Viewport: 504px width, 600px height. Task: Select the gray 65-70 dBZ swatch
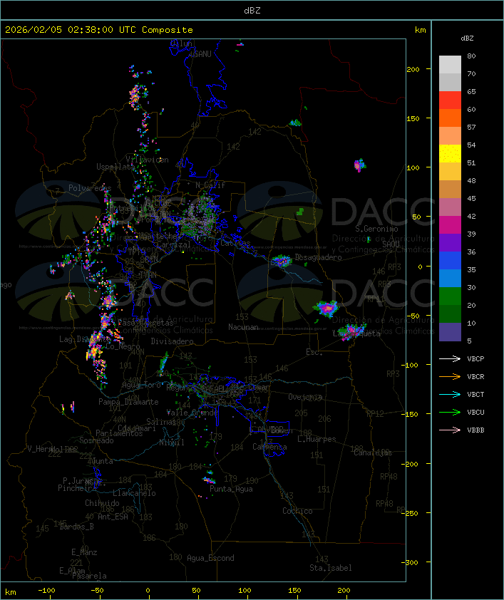click(450, 82)
